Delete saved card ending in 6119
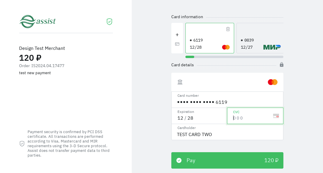 pos(228,29)
